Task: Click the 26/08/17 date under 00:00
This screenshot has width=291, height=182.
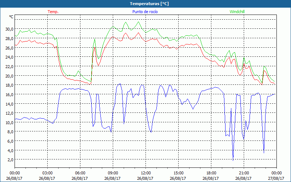Action: pos(14,178)
